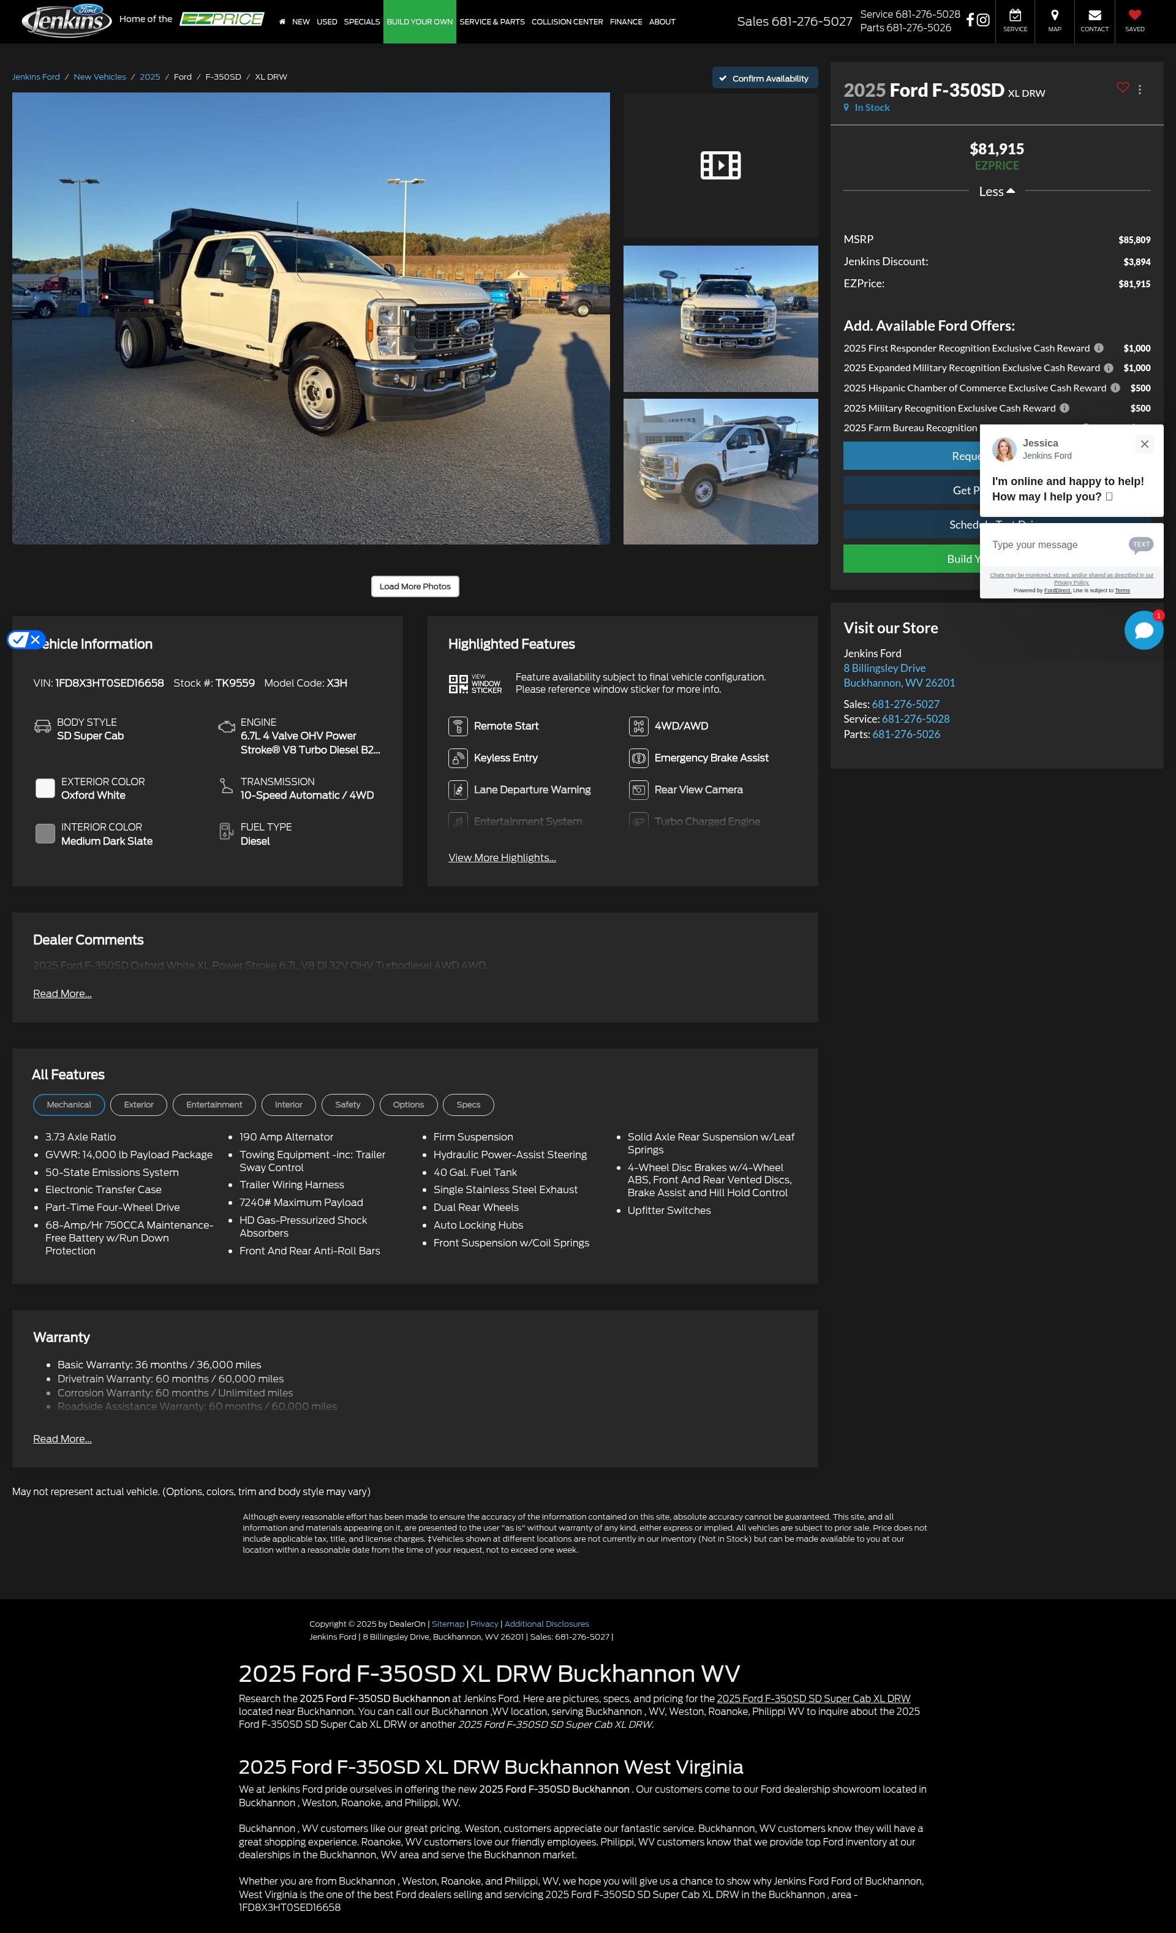Expand View More Highlights

(x=502, y=857)
